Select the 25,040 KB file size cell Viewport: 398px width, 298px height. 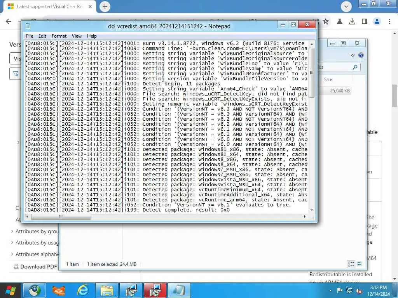[340, 91]
